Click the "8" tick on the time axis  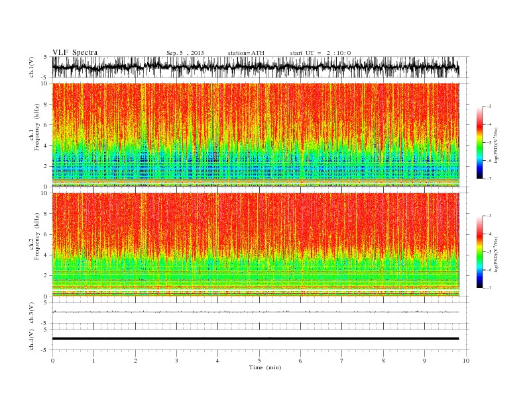383,361
